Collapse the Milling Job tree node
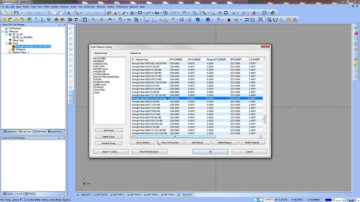Image resolution: width=360 pixels, height=202 pixels. click(3, 31)
